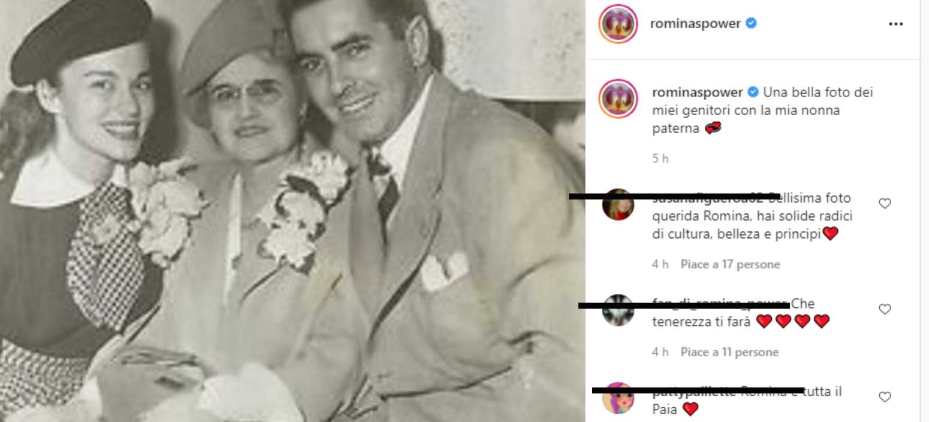Open rominaspower username in the caption
Screen dimensions: 929x422
696,93
